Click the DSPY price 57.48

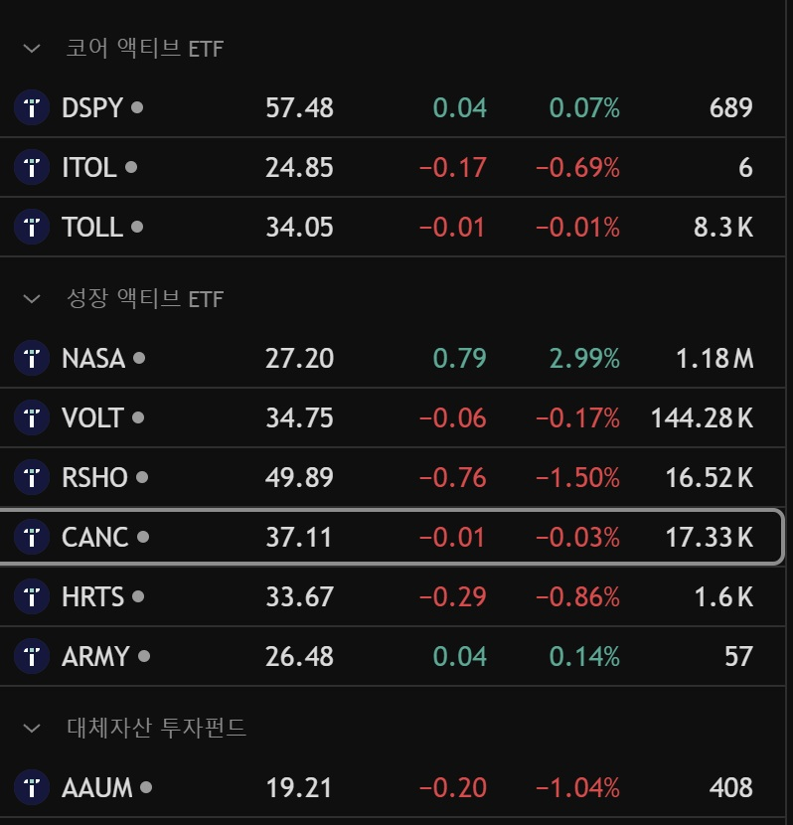(x=299, y=108)
